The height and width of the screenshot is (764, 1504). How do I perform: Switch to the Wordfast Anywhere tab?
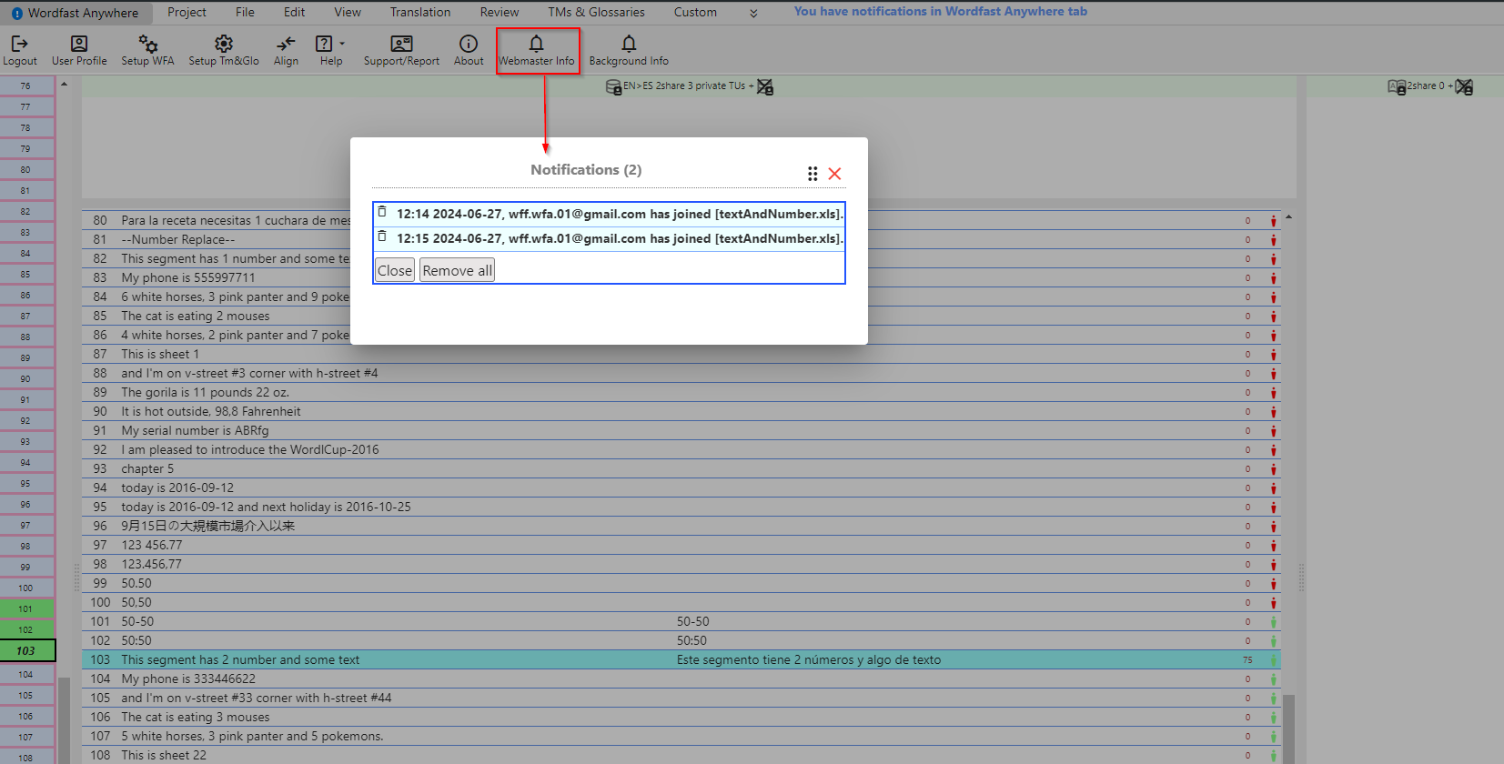(x=76, y=13)
